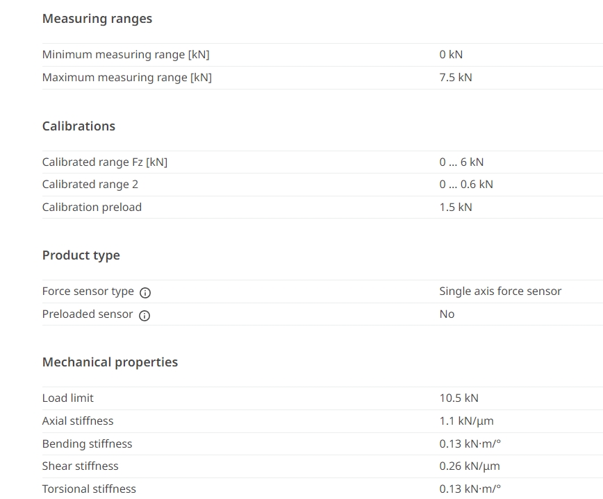Select the Mechanical properties heading
Screen dimensions: 603x499
click(110, 362)
